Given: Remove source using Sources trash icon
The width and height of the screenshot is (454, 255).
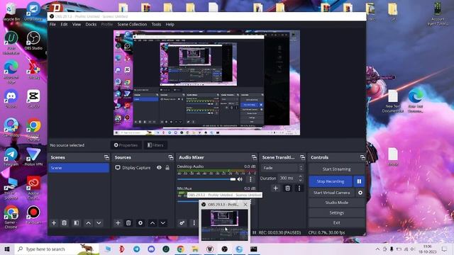Looking at the screenshot, I should point(128,223).
